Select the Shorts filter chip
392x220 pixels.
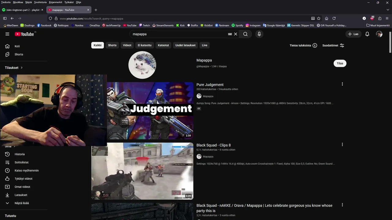tap(112, 45)
